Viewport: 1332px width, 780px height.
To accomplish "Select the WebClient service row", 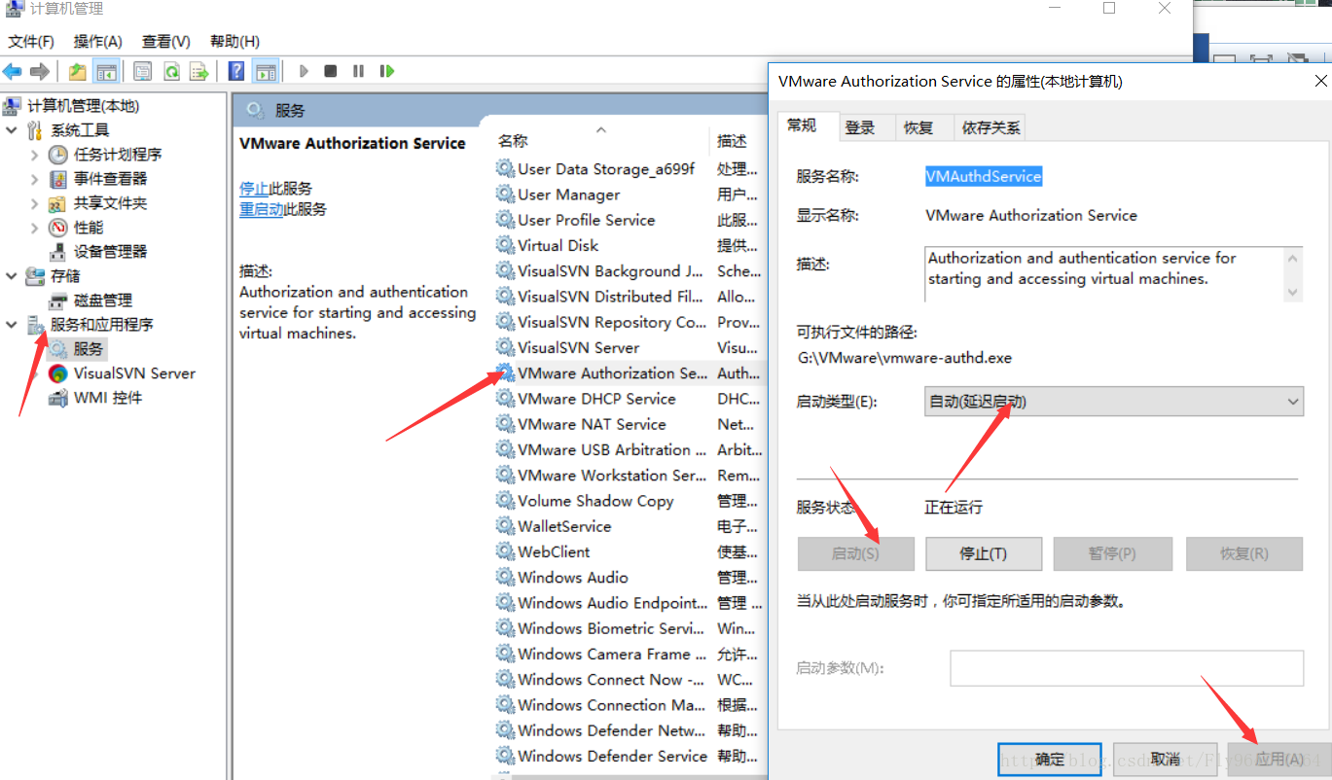I will pyautogui.click(x=630, y=551).
